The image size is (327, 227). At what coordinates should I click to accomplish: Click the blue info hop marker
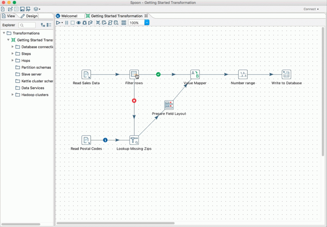coord(105,140)
